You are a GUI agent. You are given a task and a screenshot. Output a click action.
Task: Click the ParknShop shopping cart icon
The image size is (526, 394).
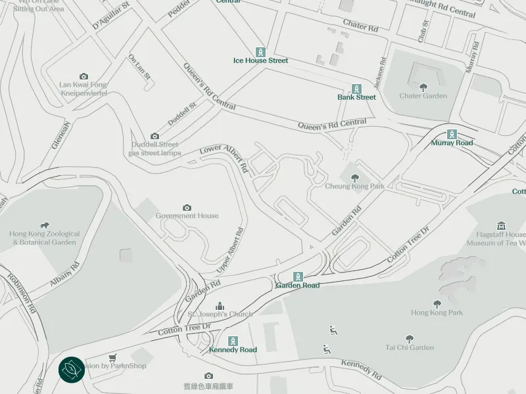(112, 358)
